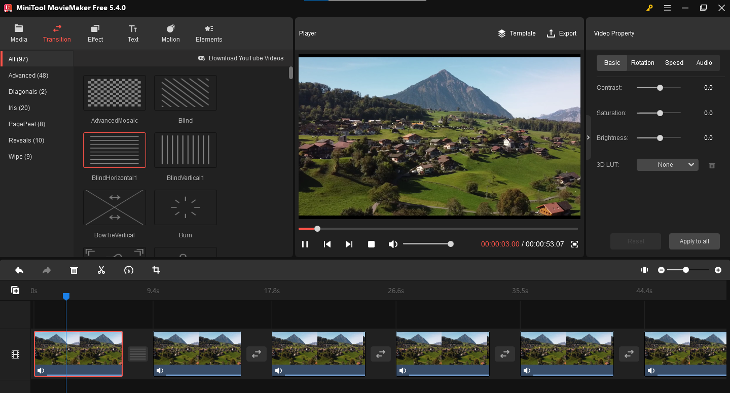Click the Saturation slider handle

[x=660, y=113]
